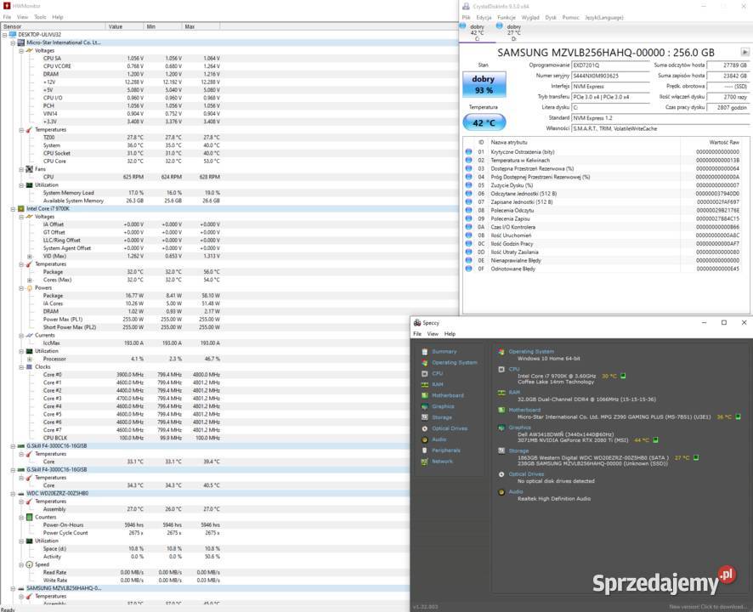
Task: Collapse Intel Core i7 9700K node
Action: pos(13,209)
